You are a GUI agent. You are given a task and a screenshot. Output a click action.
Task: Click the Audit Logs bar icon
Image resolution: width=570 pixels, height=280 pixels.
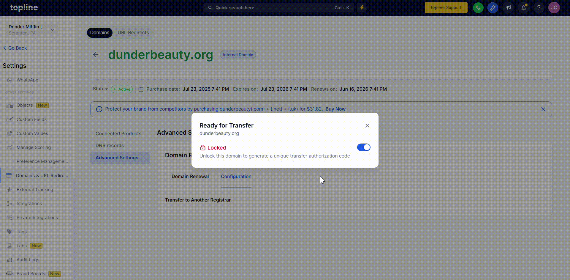click(9, 260)
